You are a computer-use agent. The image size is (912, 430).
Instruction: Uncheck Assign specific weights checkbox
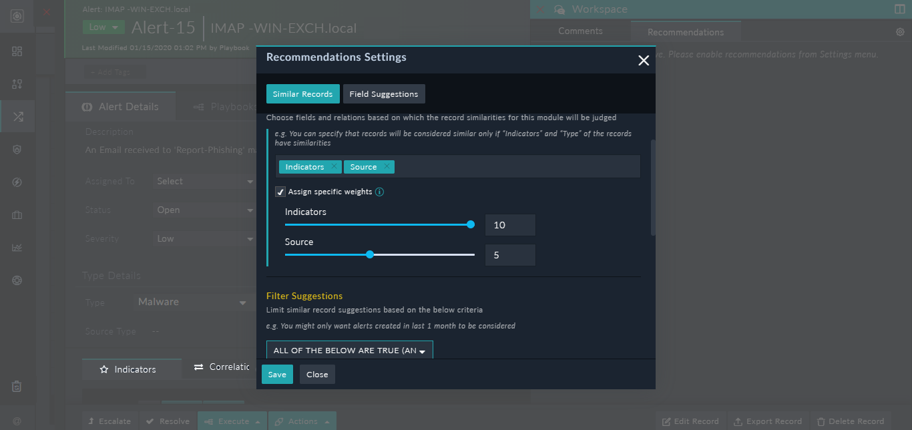[x=281, y=192]
